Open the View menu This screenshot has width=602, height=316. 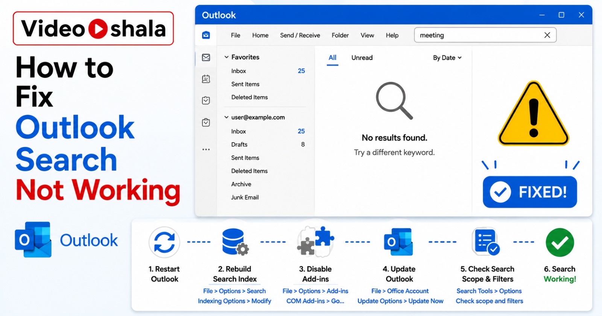click(x=367, y=35)
